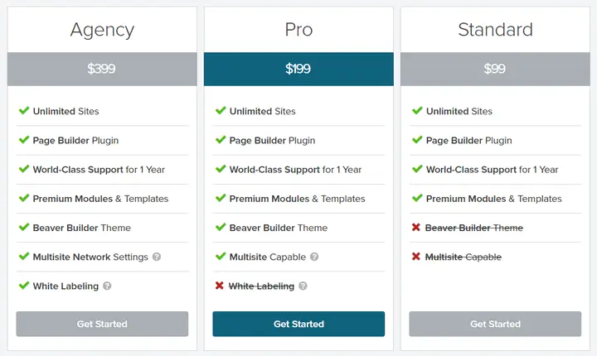
Task: Click red X beside Pro White Labeling
Action: point(219,286)
